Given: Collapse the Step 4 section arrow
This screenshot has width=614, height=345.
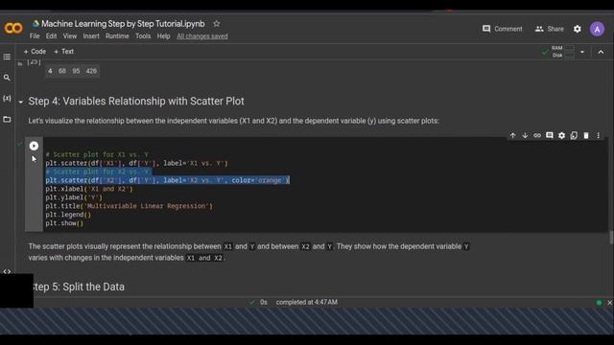Looking at the screenshot, I should pyautogui.click(x=20, y=103).
